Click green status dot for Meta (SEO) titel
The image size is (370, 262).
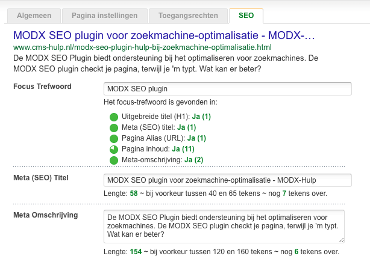[x=114, y=128]
